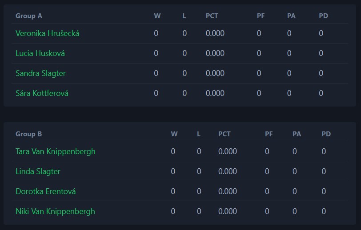Click Linda Slagter's PD value
This screenshot has width=361, height=230.
coord(324,171)
